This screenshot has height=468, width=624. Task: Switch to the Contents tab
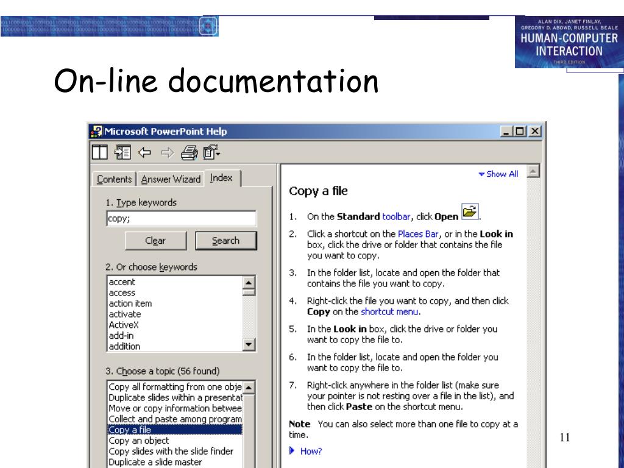click(114, 179)
